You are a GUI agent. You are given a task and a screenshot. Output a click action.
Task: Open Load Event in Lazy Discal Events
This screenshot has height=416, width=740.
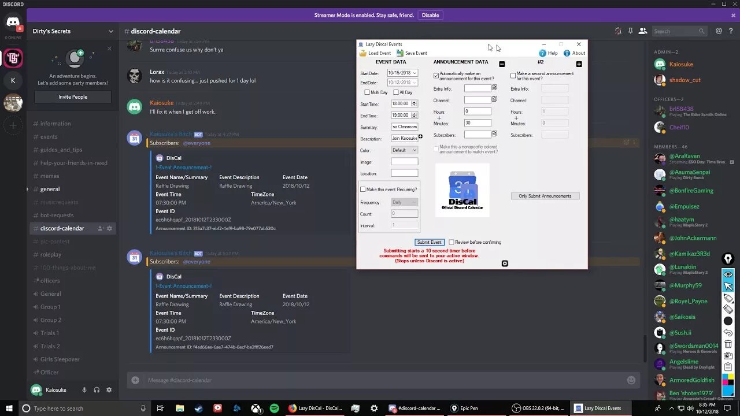375,53
